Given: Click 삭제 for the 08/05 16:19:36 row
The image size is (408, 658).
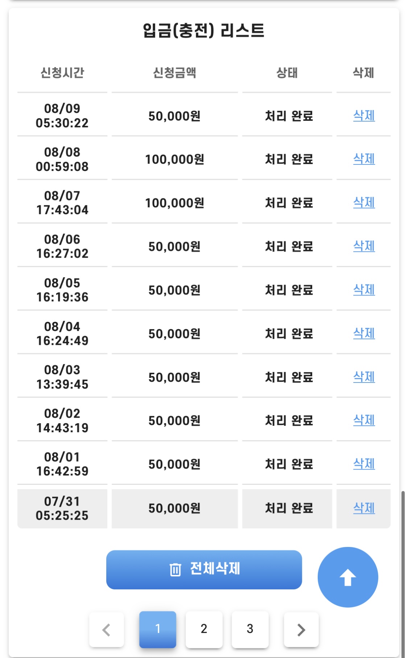Looking at the screenshot, I should tap(364, 290).
